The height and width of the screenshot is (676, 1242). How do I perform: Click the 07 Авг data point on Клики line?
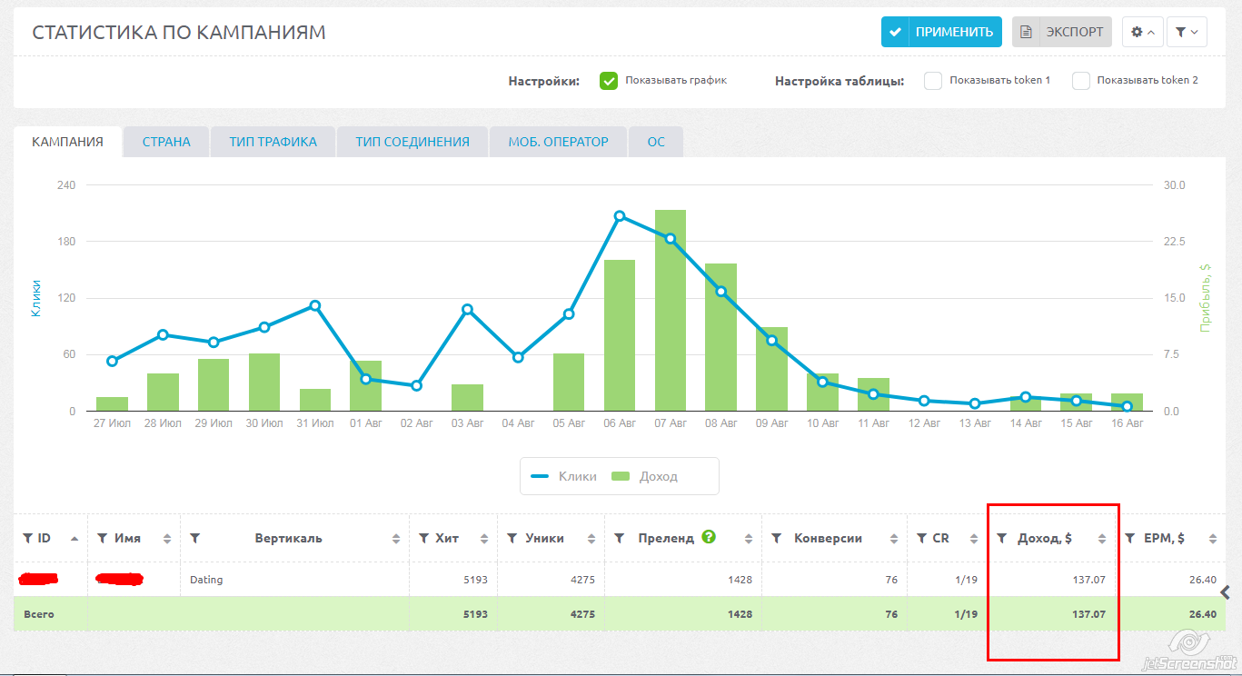[671, 239]
